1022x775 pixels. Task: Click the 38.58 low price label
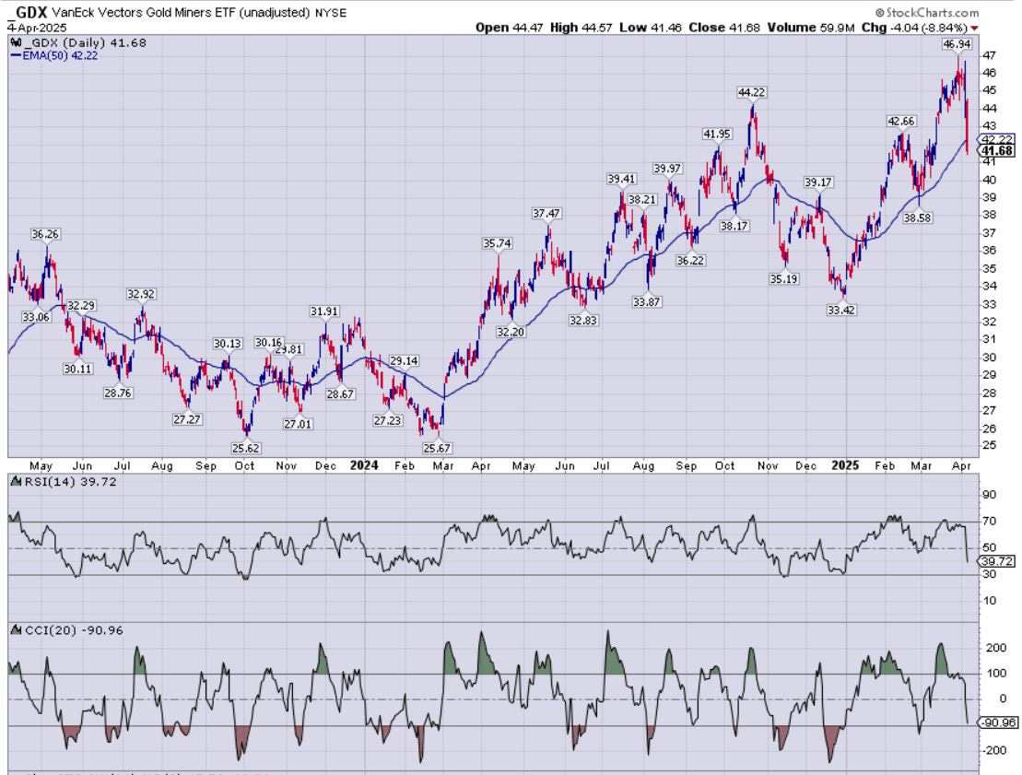tap(916, 217)
